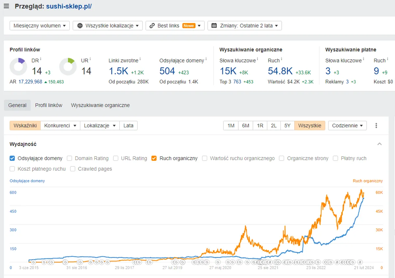The width and height of the screenshot is (395, 278).
Task: Uncheck the Odsyłające domeny checkbox
Action: coord(12,158)
